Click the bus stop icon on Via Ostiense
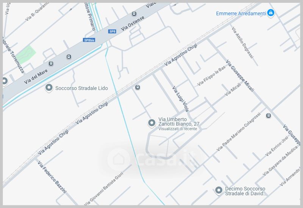 point(134,14)
